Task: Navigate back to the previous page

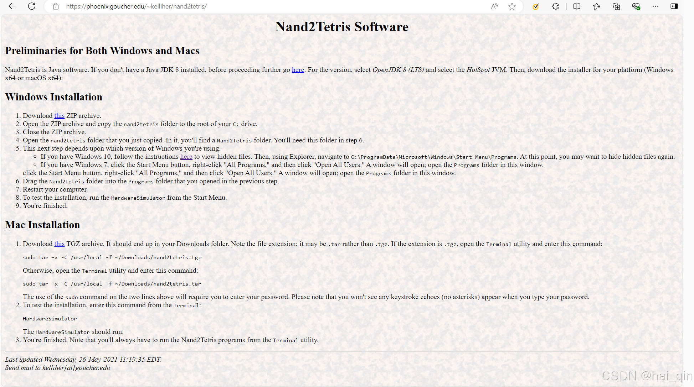Action: point(12,6)
